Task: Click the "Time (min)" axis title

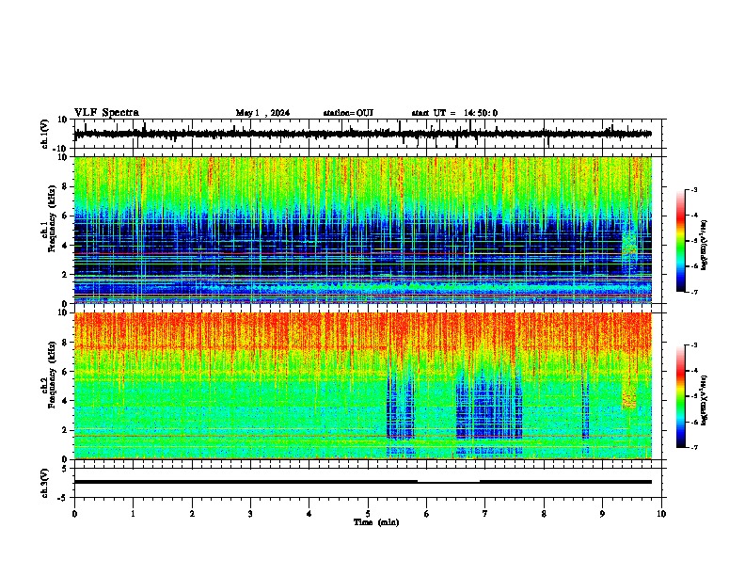Action: pyautogui.click(x=376, y=522)
